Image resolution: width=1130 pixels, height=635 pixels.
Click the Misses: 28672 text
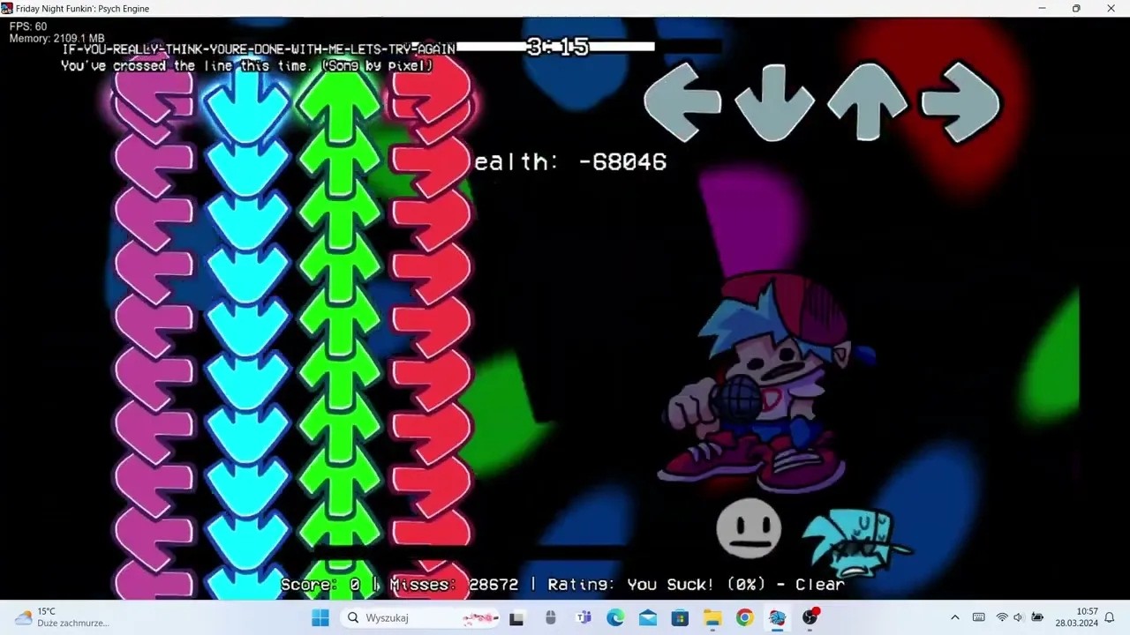[x=454, y=585]
